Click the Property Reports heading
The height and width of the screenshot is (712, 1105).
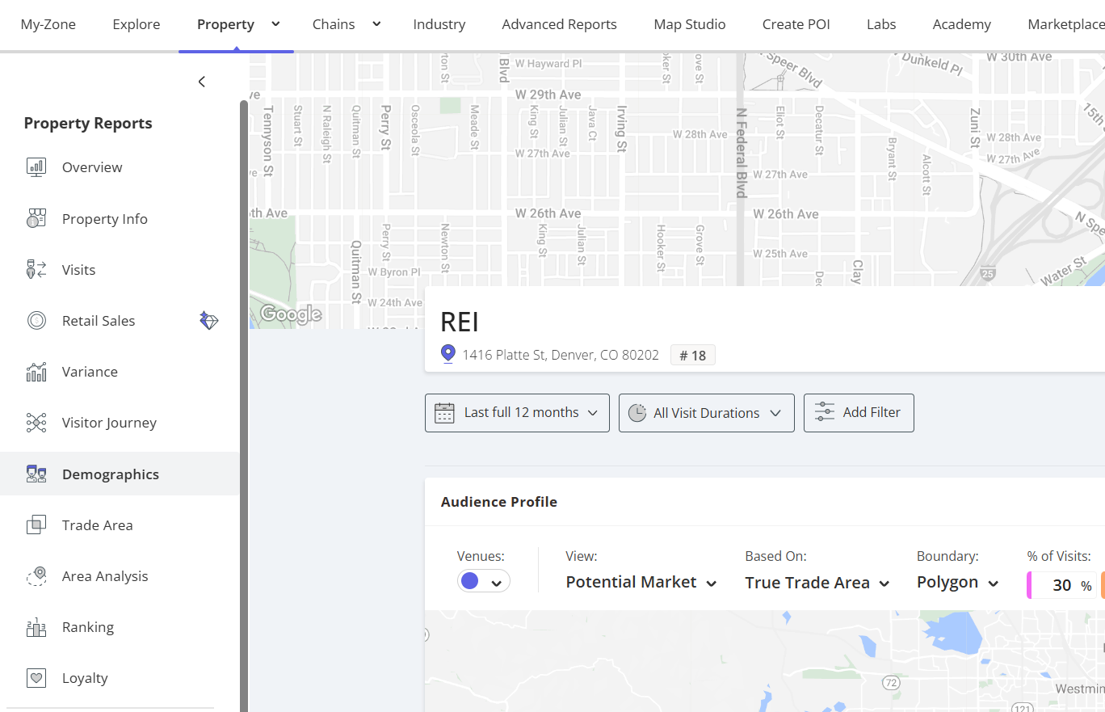point(88,123)
